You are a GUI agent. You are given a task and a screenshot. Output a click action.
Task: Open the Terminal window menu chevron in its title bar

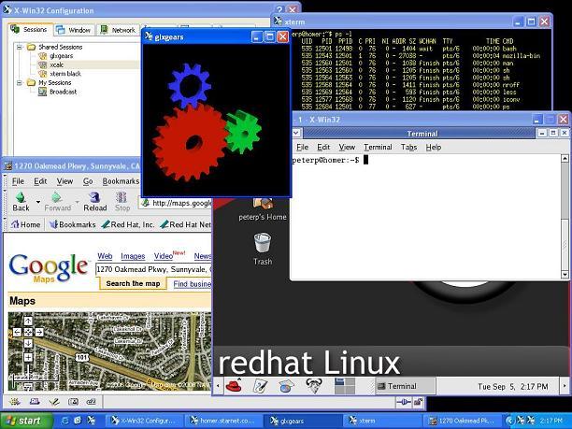click(296, 133)
